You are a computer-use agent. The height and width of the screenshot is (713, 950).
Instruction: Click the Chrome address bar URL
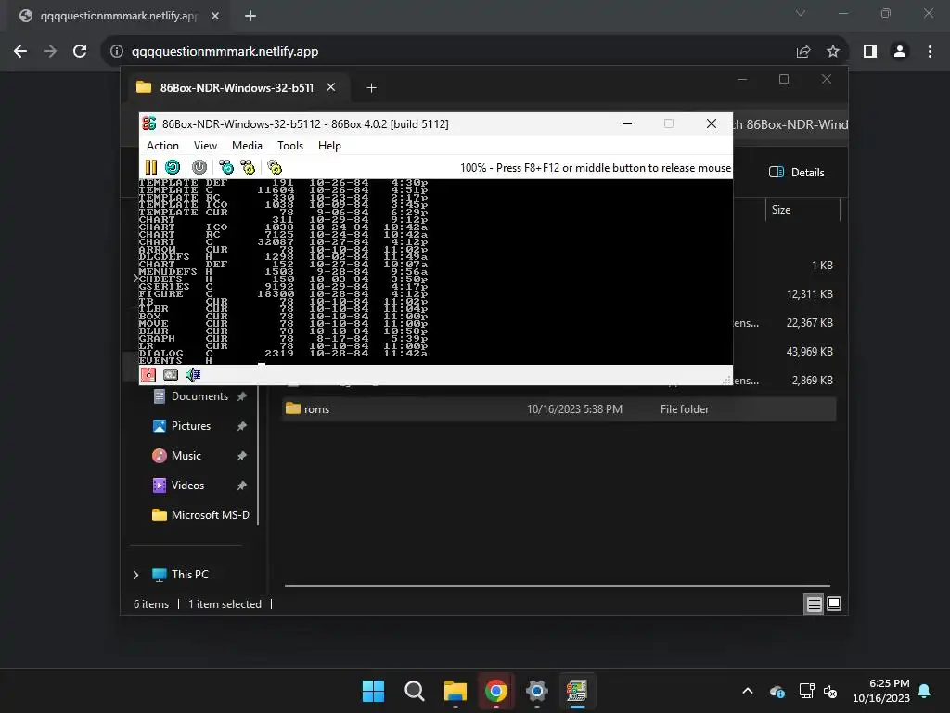click(225, 52)
